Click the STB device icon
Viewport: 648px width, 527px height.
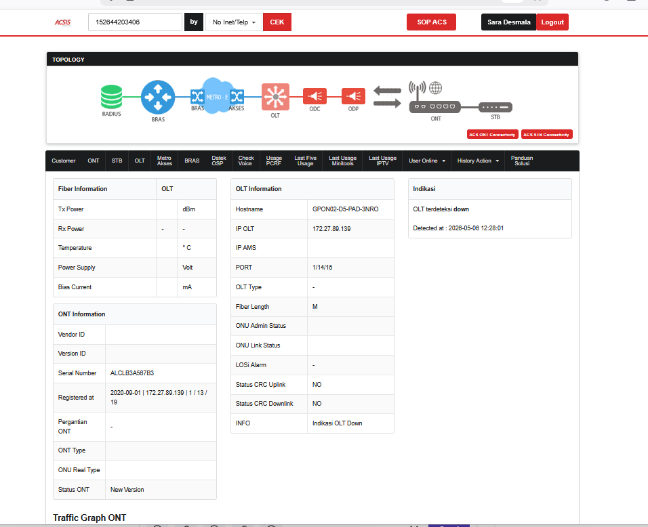coord(495,107)
